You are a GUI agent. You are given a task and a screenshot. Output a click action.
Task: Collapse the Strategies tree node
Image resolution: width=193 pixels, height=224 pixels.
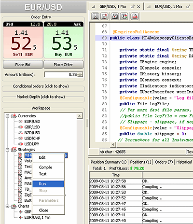7,150
